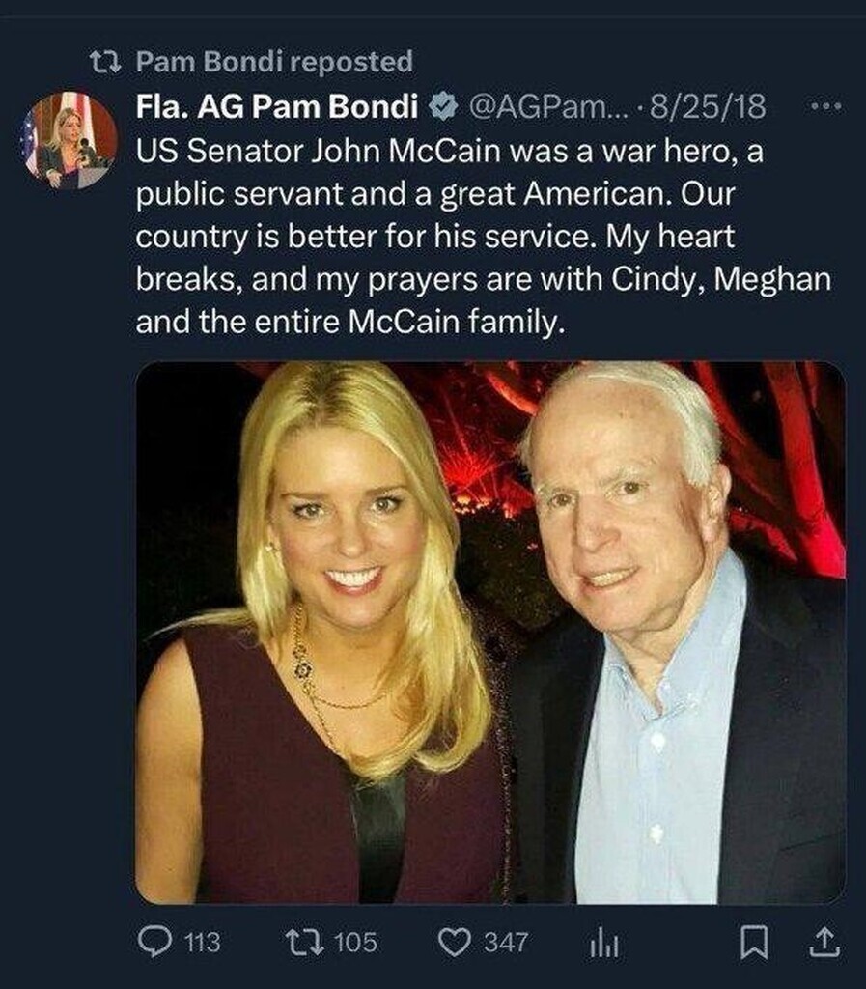This screenshot has width=866, height=989.
Task: Click the "Pam Bondi reposted" label
Action: (274, 63)
